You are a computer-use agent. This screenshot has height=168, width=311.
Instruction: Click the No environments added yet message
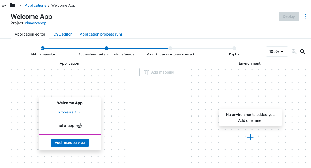[250, 118]
